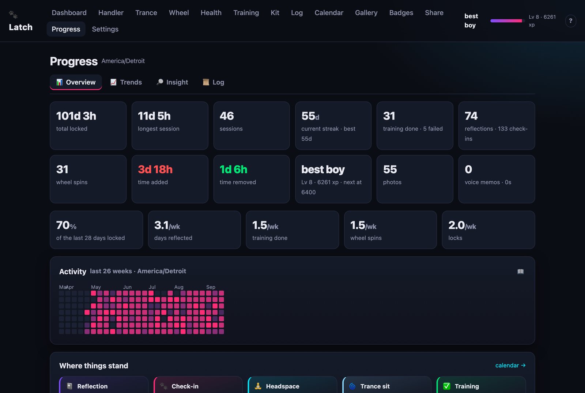Open the Handler nav item
Screen dimensions: 585x393
click(111, 13)
